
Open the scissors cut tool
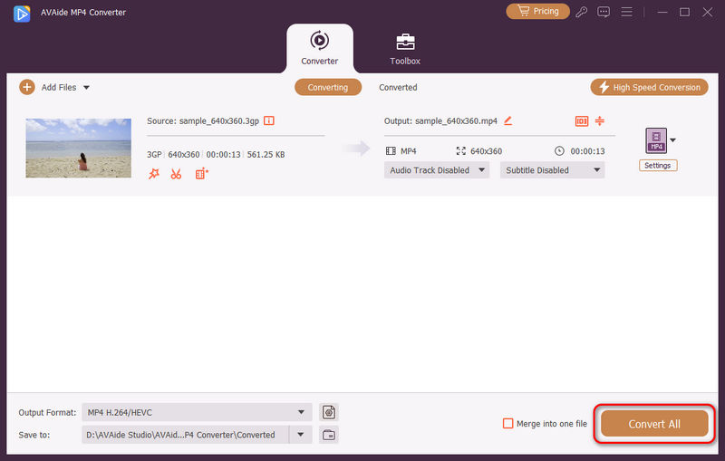[x=176, y=174]
